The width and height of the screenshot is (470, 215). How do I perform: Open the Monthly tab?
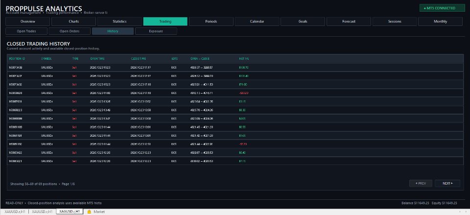(x=440, y=21)
